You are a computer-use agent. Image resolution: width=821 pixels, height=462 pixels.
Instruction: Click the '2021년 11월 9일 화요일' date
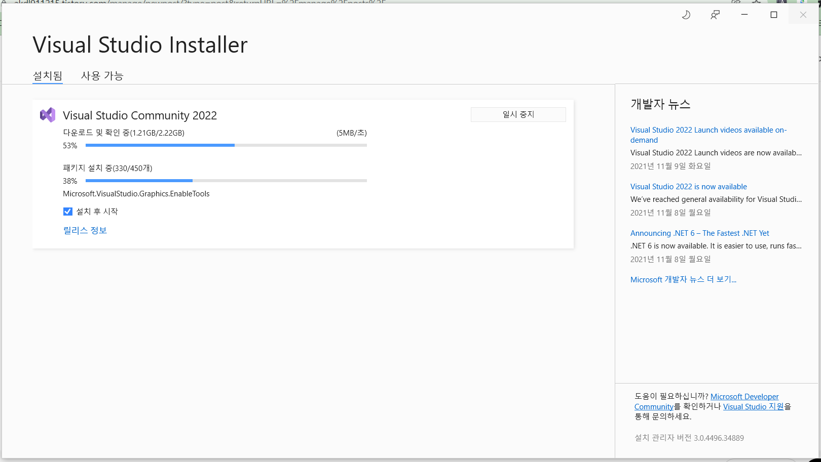click(x=670, y=166)
